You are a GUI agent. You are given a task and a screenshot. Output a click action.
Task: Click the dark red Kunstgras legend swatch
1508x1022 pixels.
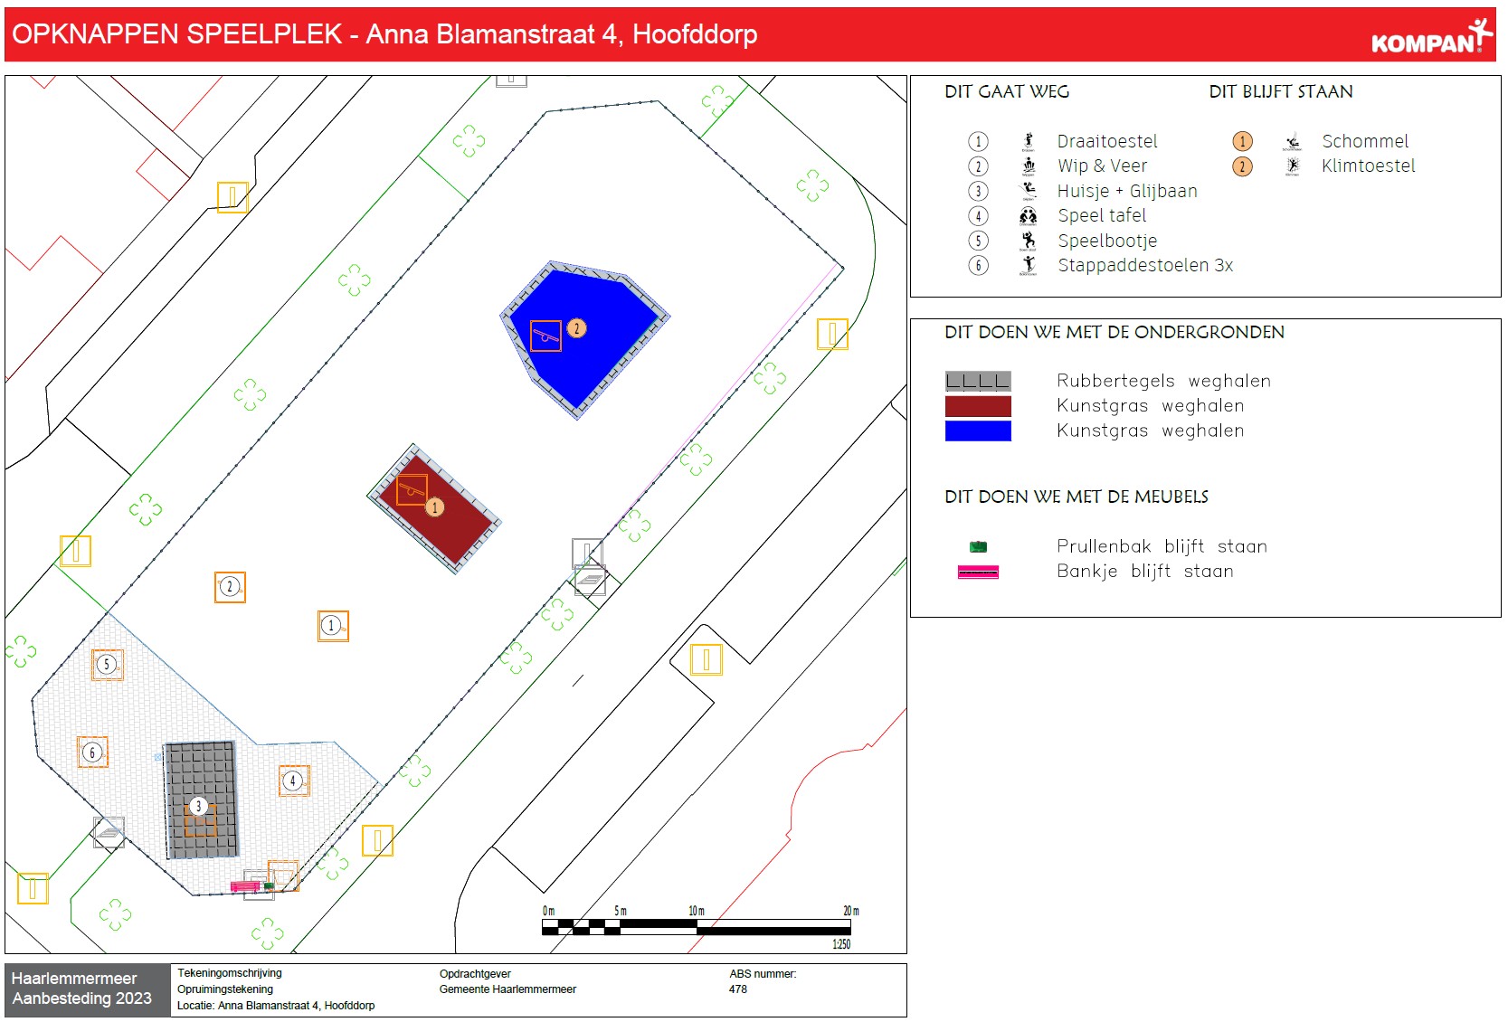click(978, 406)
